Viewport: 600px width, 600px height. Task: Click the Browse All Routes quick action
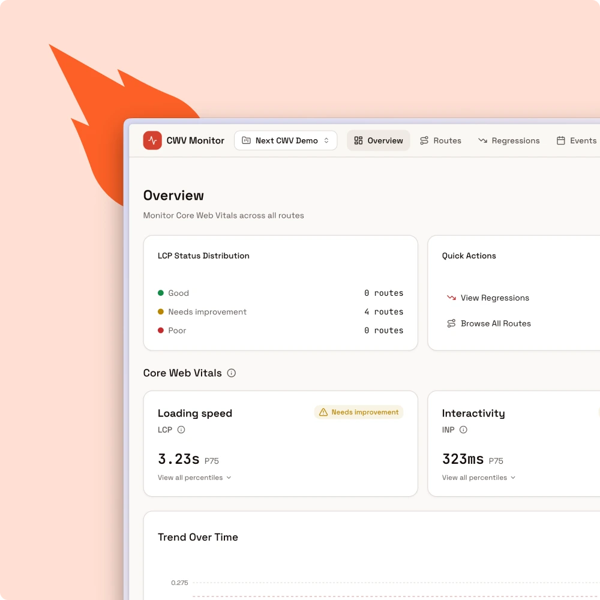pos(496,323)
